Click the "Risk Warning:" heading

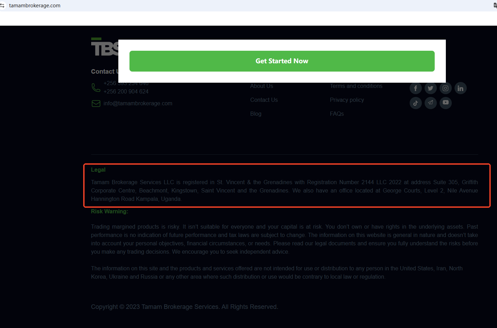pos(110,212)
